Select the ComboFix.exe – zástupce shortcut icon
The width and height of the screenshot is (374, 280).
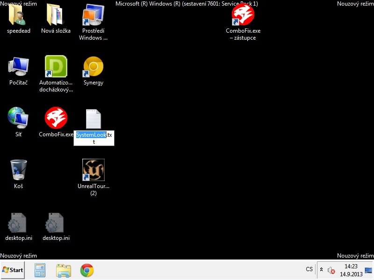(243, 15)
